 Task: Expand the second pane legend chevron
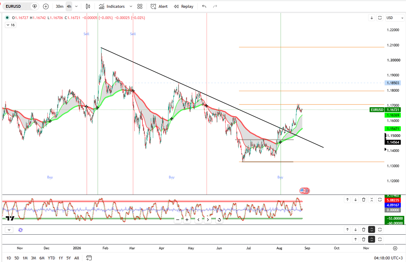(9, 230)
